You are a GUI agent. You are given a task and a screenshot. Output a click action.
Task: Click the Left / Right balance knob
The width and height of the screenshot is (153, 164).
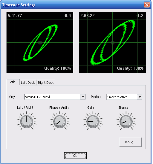point(27,121)
